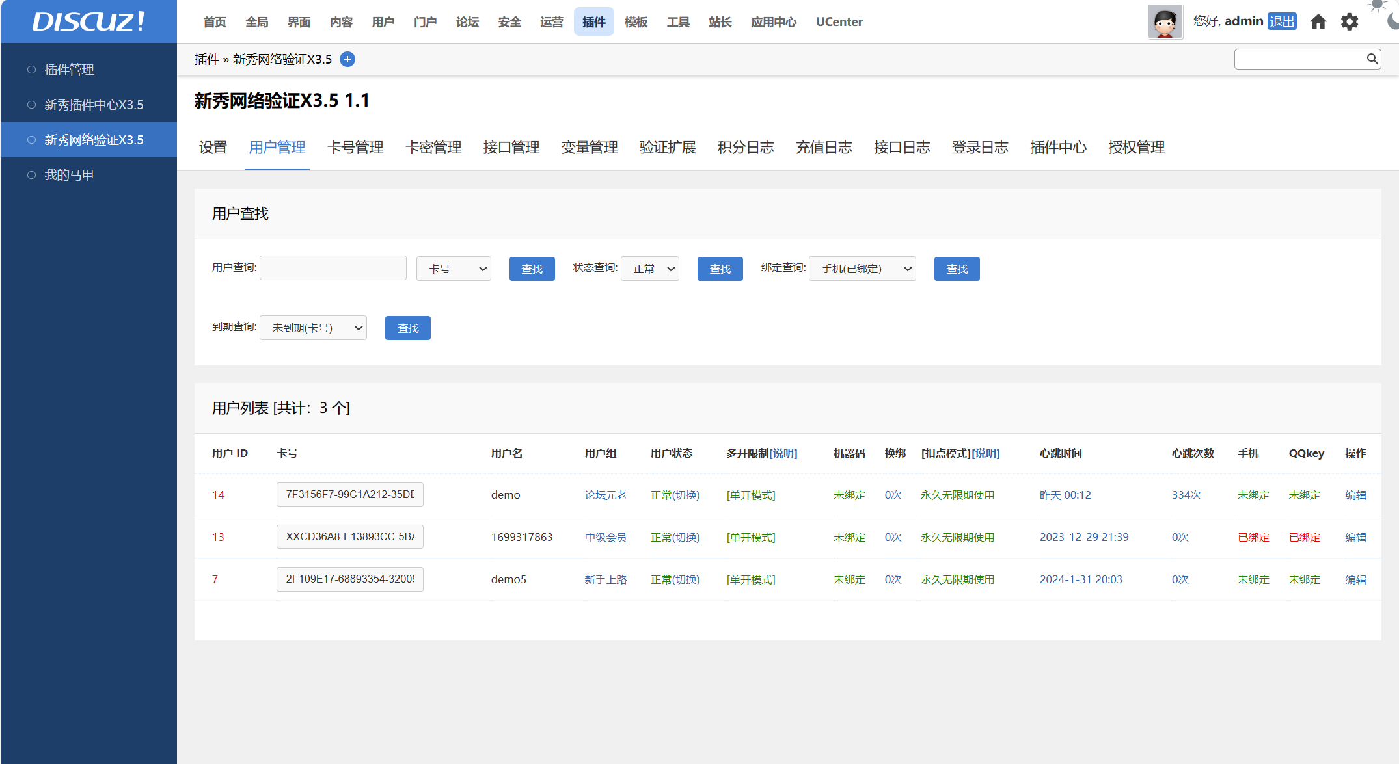1399x764 pixels.
Task: Click 新手上路 user group link
Action: [605, 579]
